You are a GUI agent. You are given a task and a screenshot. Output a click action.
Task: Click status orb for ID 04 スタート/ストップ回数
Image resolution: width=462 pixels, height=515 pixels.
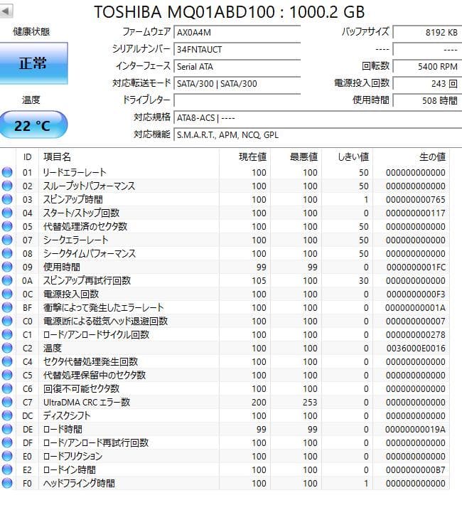[7, 213]
